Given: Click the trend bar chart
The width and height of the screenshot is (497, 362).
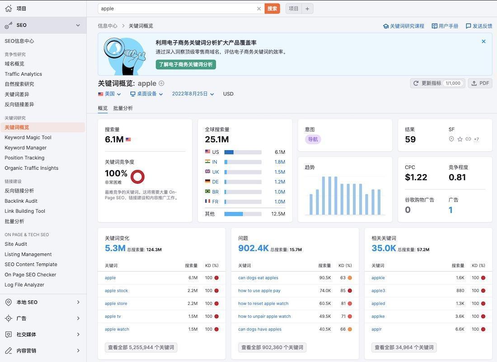Looking at the screenshot, I should [x=345, y=195].
